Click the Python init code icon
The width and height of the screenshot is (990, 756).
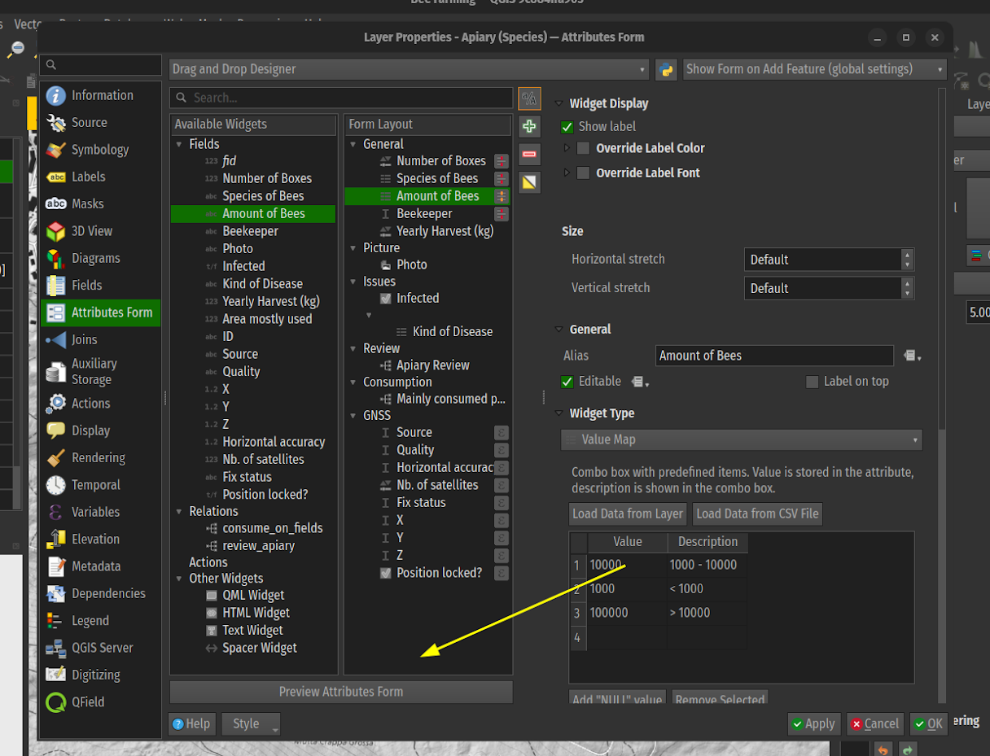(x=666, y=69)
